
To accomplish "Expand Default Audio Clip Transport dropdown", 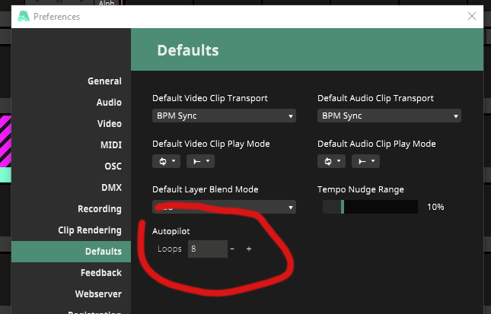I will 389,116.
